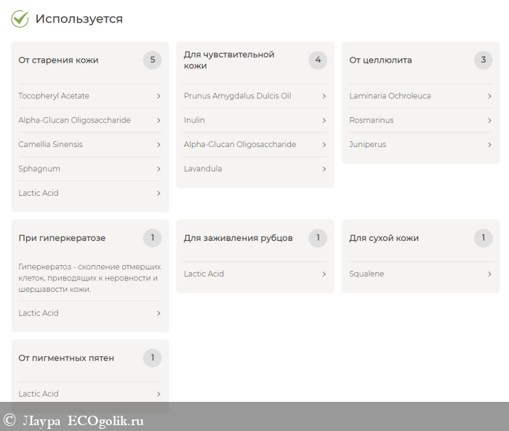
Task: Expand the Laminaria Ochroleuca chevron arrow
Action: click(489, 96)
